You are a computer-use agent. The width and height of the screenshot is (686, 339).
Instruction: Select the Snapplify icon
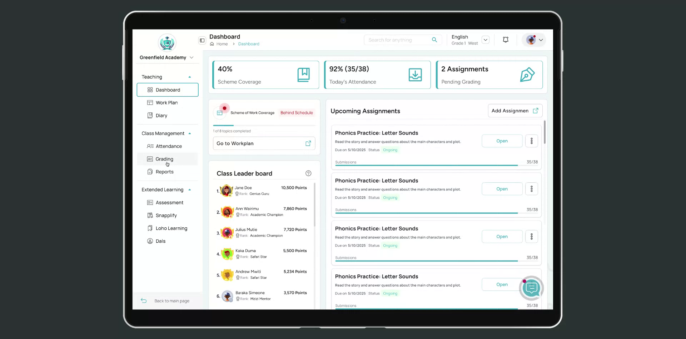pos(150,215)
